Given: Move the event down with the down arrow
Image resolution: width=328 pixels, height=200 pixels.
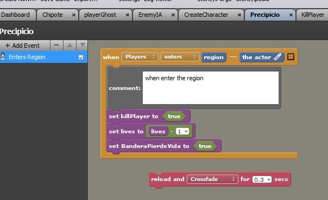Looking at the screenshot, I should pyautogui.click(x=83, y=46).
